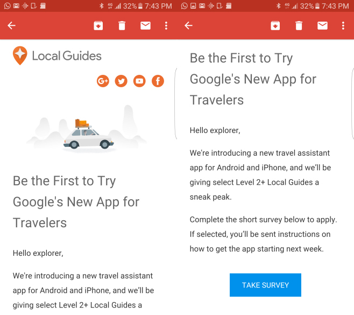Mark as unread with left screen envelope icon
Viewport: 354px width, 315px height.
145,26
